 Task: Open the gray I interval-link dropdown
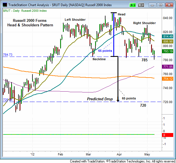coord(141,5)
